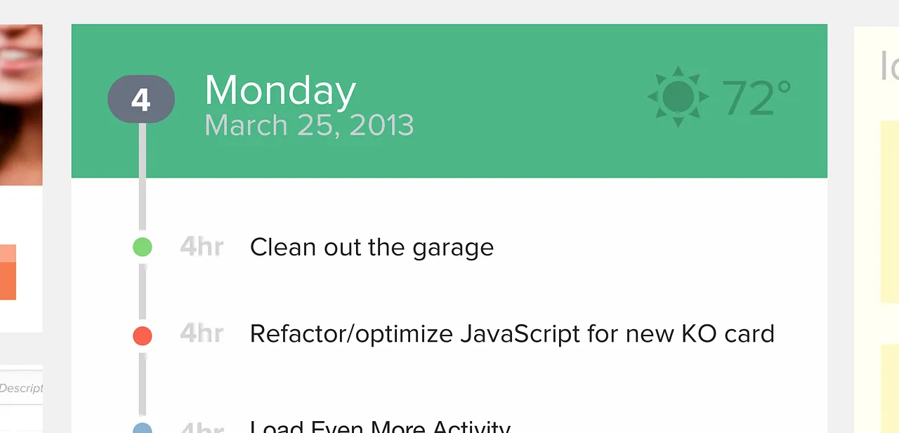Focus the Description input field

click(x=21, y=388)
